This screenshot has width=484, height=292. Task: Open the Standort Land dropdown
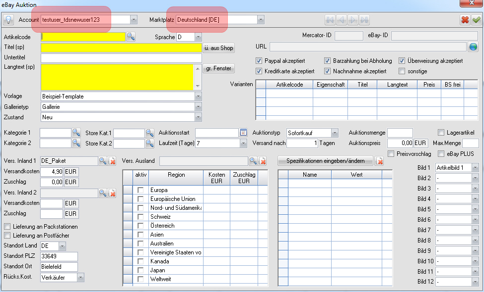coord(63,246)
